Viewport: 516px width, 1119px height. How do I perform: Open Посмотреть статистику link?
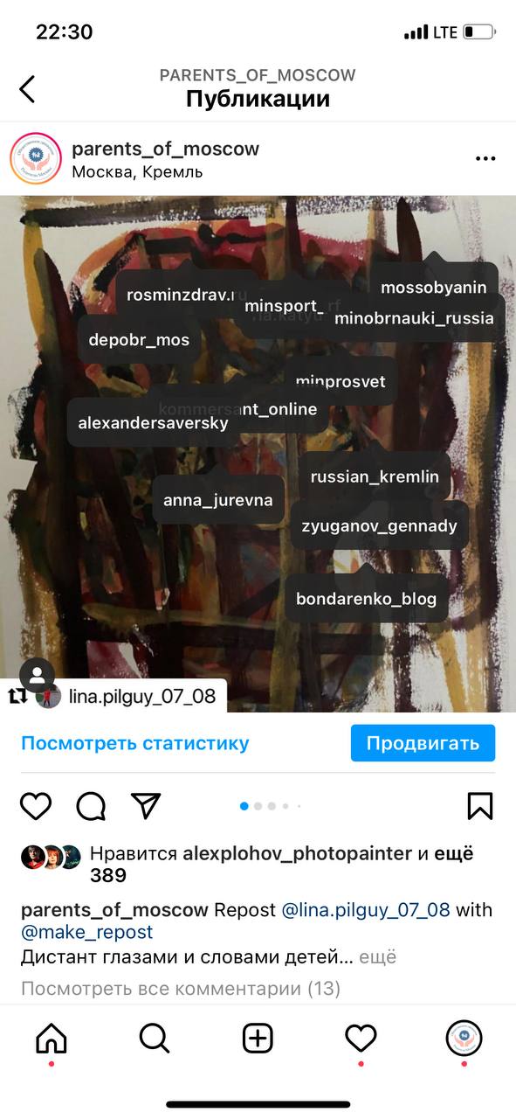click(x=135, y=743)
